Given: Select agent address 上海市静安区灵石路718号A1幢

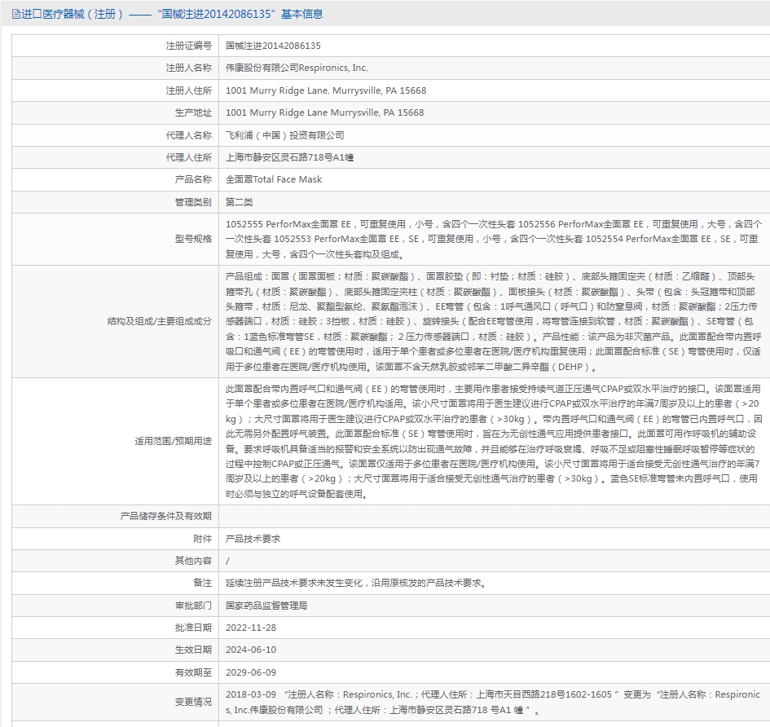Looking at the screenshot, I should click(290, 157).
